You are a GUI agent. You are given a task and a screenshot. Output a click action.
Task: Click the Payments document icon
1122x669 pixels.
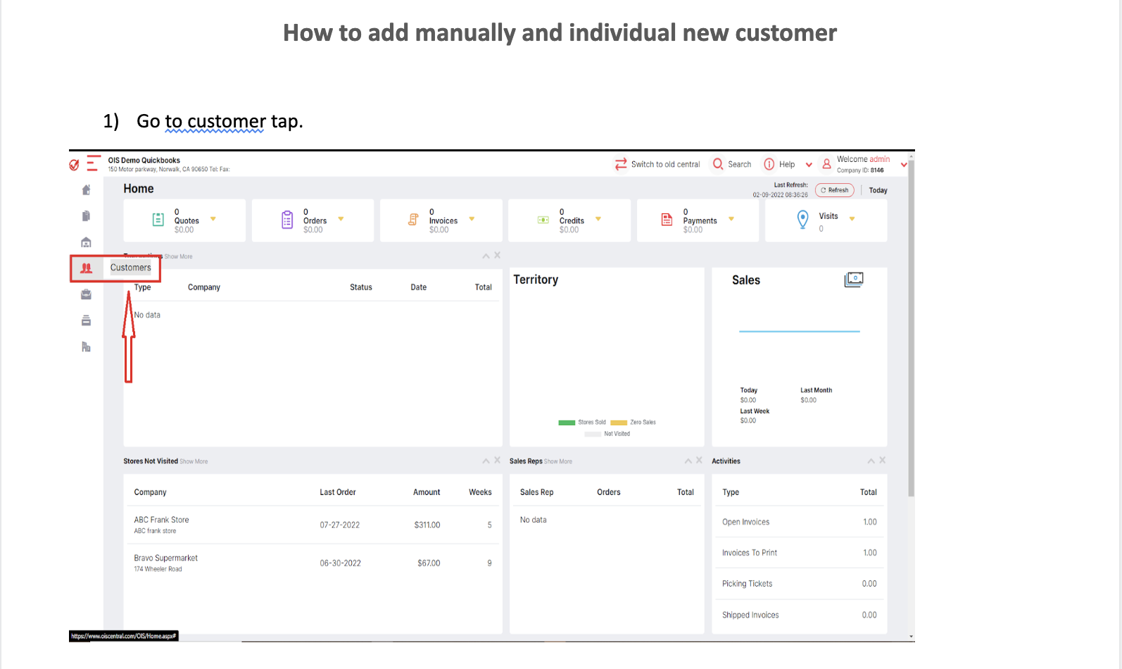click(667, 220)
